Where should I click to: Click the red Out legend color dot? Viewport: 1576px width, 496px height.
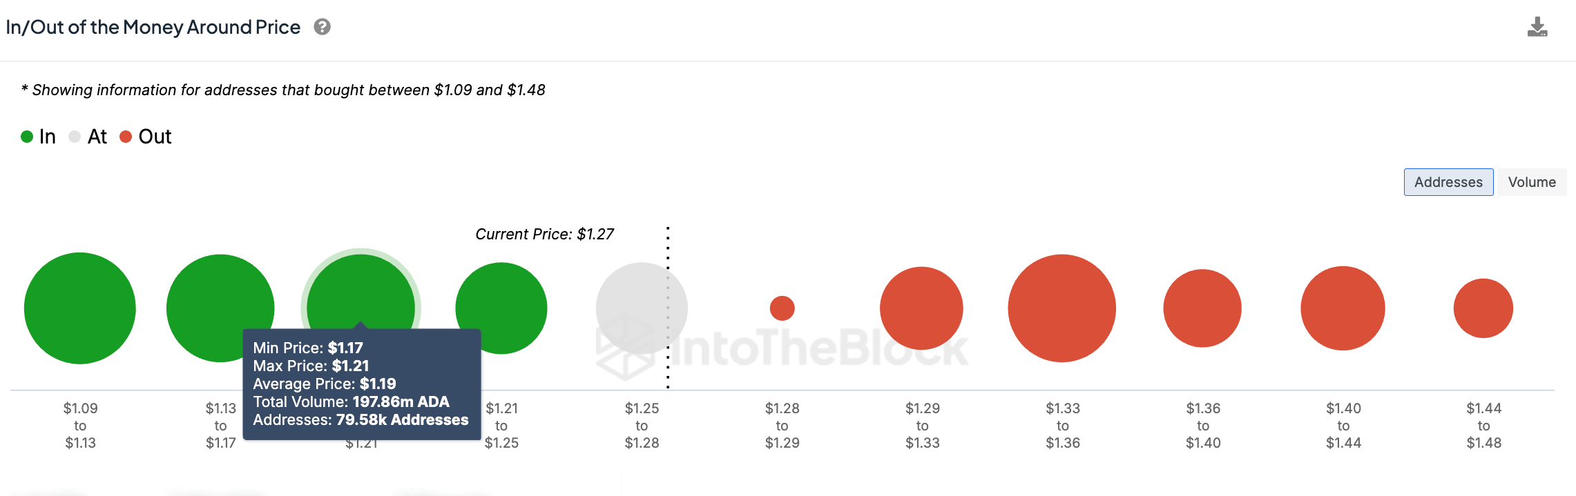126,137
